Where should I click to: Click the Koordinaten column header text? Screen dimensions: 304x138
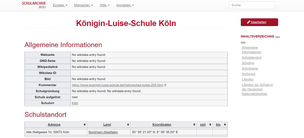pyautogui.click(x=162, y=125)
